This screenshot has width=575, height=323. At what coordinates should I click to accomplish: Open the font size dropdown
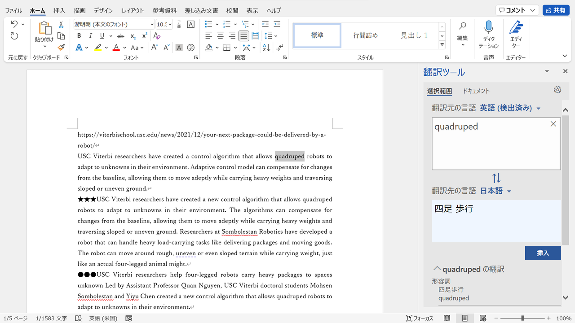pos(170,24)
